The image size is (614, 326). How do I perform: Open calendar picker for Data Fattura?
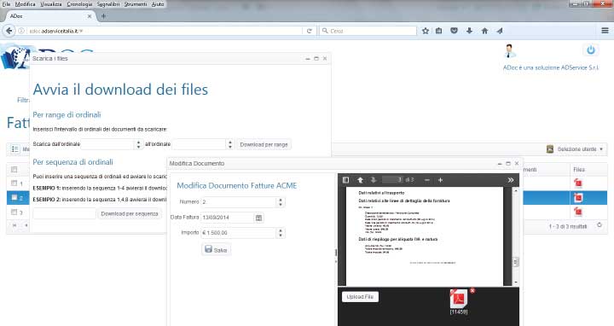coord(258,218)
